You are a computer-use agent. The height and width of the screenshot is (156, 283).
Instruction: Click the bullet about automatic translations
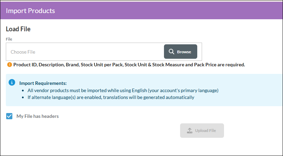(x=111, y=98)
